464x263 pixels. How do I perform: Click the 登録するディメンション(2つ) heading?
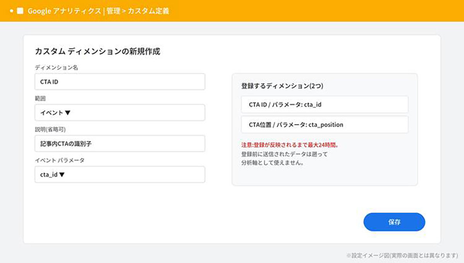pyautogui.click(x=282, y=86)
